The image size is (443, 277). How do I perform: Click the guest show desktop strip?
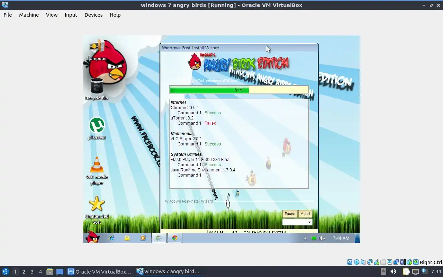coord(358,238)
